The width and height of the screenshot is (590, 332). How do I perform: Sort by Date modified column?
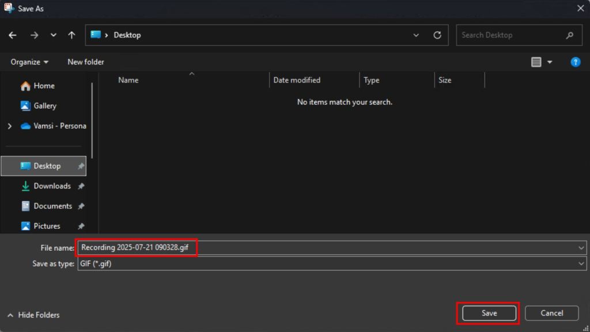click(x=297, y=80)
